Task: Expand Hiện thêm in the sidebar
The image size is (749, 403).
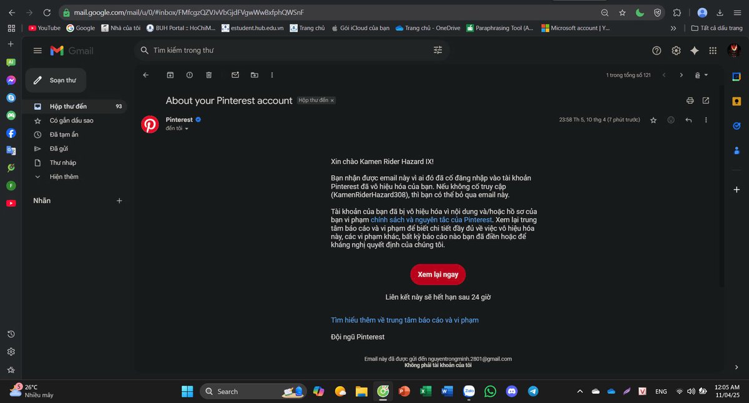Action: 65,177
